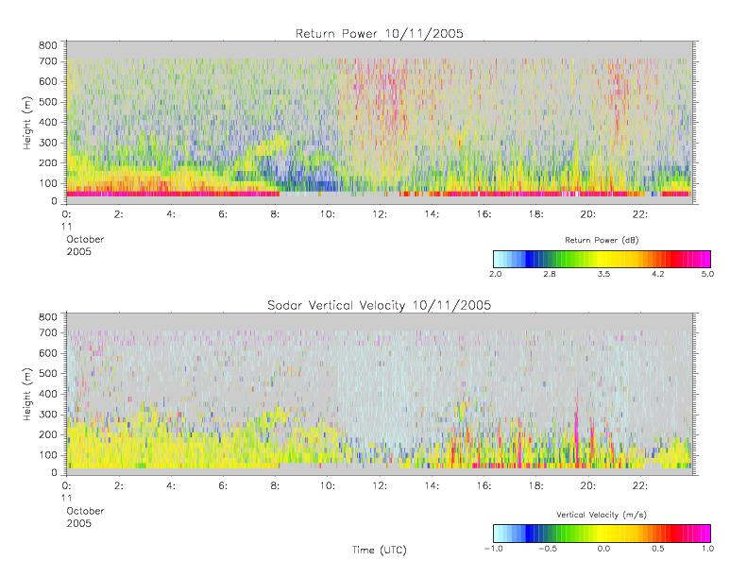Click the "20:" time tick under Vertical Velocity plot
The height and width of the screenshot is (577, 747).
588,486
